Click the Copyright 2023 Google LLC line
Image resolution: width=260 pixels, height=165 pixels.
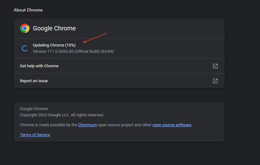[62, 115]
